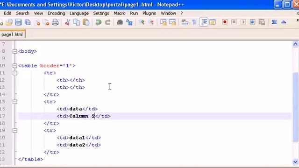This screenshot has width=299, height=168.
Task: Collapse the <tr> block containing Column 2
Action: 15,102
